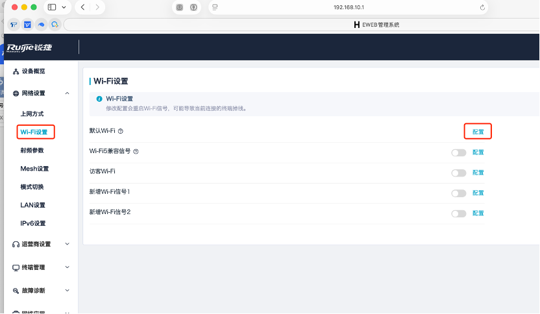
Task: Click the Ruijie 锐捷 logo
Action: pyautogui.click(x=29, y=47)
